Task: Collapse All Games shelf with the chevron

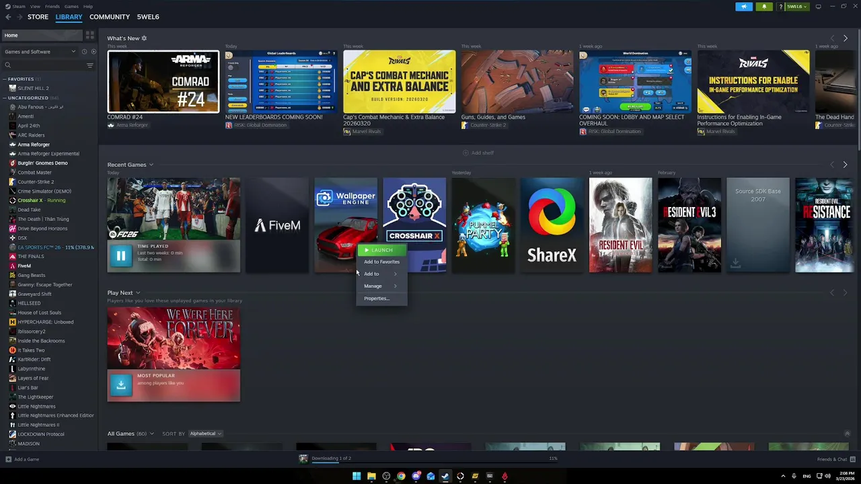Action: click(847, 434)
